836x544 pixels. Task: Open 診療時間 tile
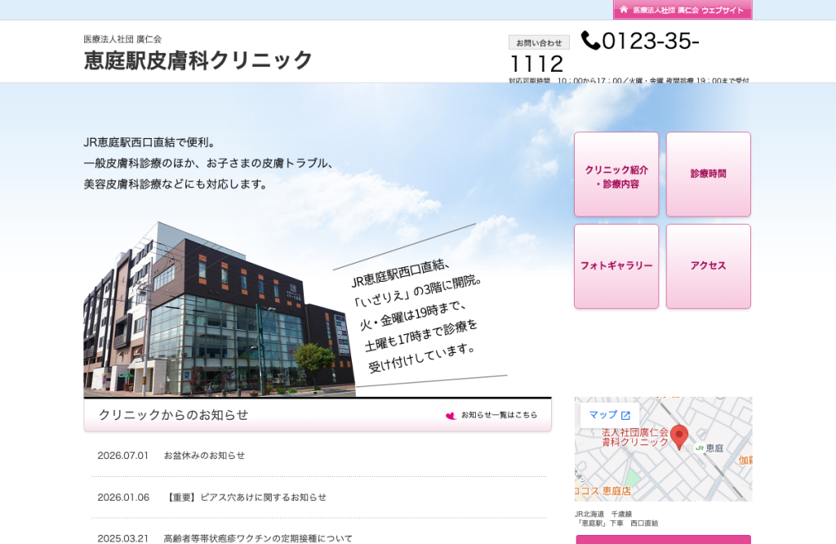709,175
